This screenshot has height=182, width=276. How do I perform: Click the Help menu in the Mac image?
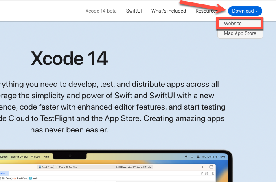46,157
